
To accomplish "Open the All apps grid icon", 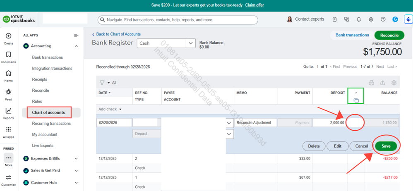I will [x=8, y=129].
